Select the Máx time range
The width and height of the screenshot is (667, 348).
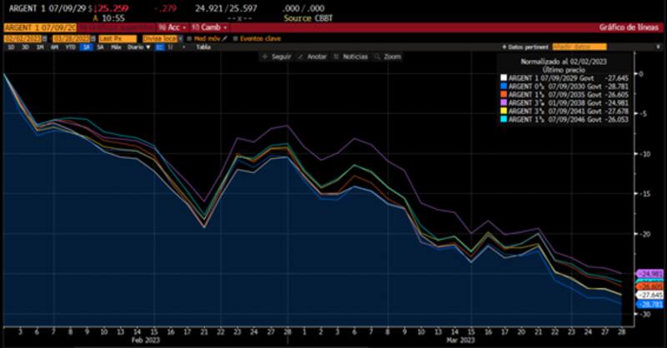pos(116,47)
